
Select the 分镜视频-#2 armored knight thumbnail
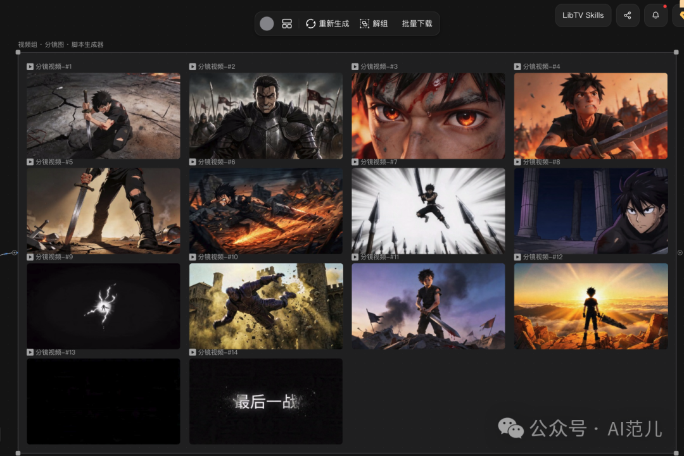pos(266,116)
